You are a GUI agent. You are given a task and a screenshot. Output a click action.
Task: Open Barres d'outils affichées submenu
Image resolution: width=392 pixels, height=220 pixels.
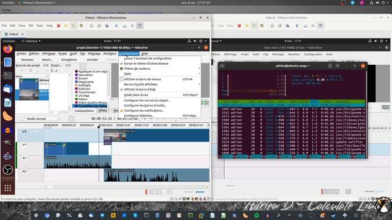(x=159, y=84)
